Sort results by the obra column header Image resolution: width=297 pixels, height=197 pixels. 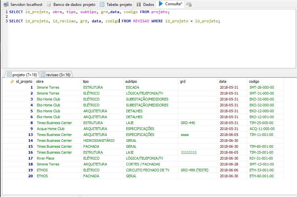(40, 81)
